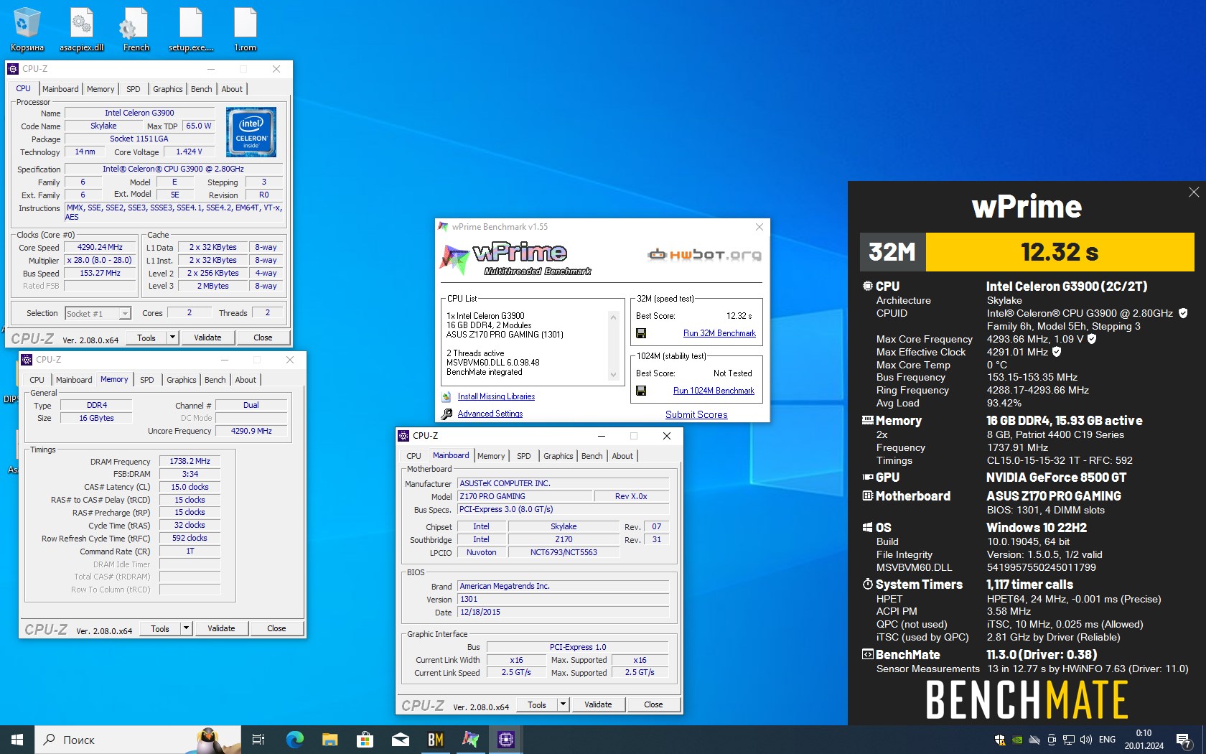Click Validate in the top CPU-Z window
1206x754 pixels.
coord(207,338)
